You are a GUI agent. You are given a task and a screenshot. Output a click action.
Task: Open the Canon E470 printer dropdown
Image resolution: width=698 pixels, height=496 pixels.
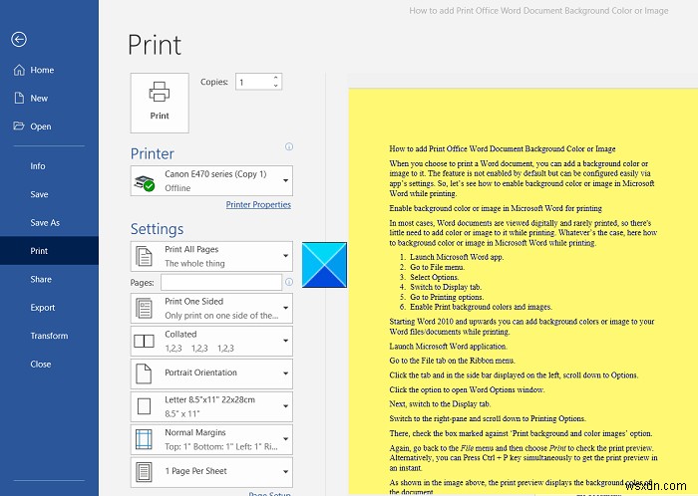285,180
